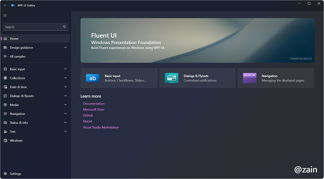Viewport: 324px width, 179px height.
Task: Expand the Basic input chevron
Action: click(66, 69)
